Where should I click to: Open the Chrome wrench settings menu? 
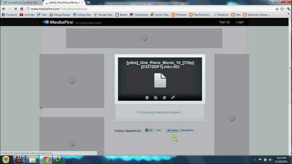click(289, 9)
